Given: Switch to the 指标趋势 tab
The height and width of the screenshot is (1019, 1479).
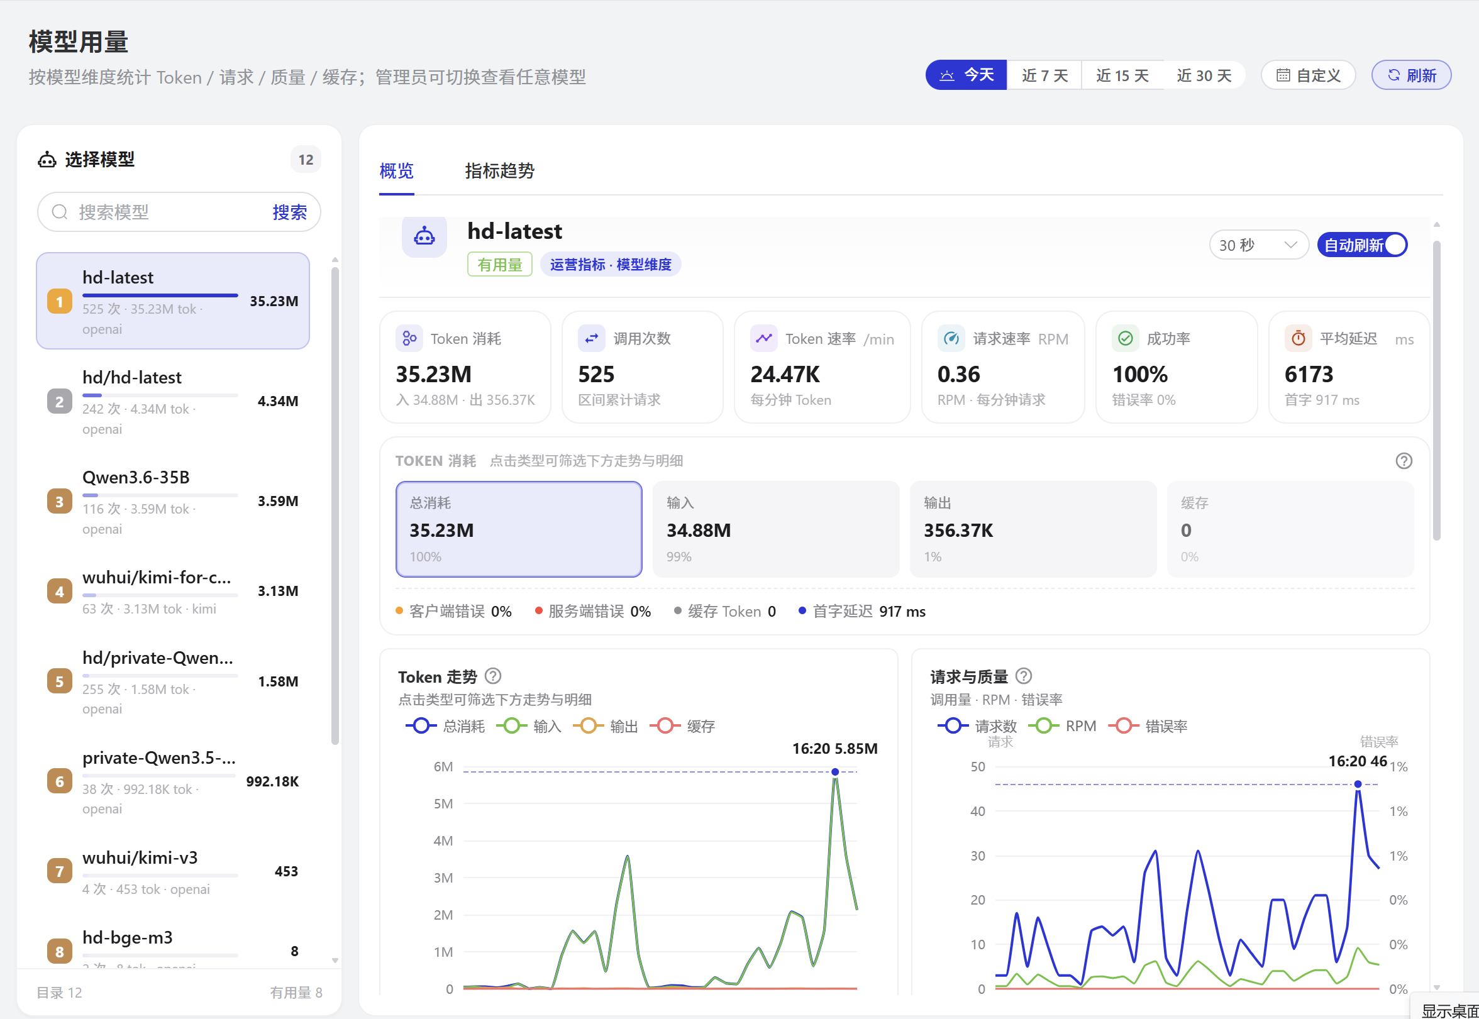Looking at the screenshot, I should pos(499,171).
